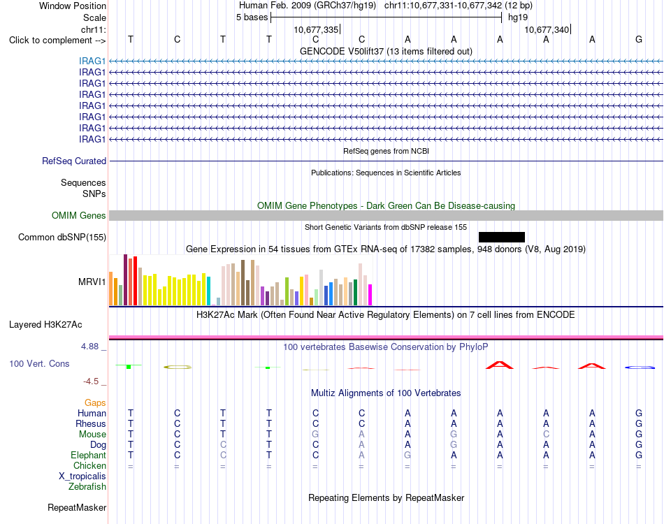Screen dimensions: 664x524
Task: Select the Dog species label
Action: [98, 445]
